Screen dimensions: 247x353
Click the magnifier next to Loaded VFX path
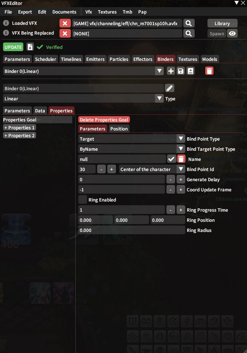189,23
